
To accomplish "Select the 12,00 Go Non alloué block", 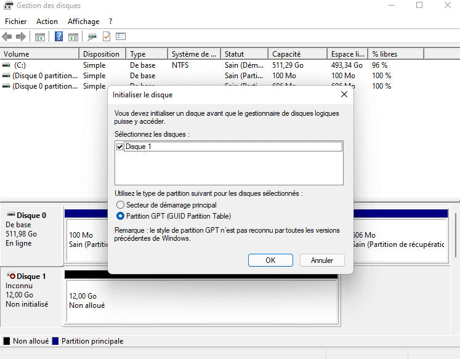I will (x=203, y=301).
